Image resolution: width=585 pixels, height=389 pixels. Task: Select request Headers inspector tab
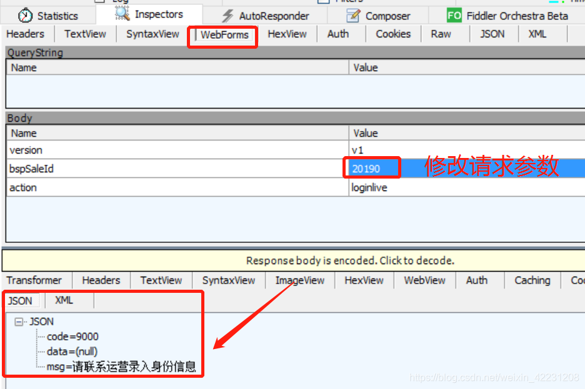[x=26, y=34]
